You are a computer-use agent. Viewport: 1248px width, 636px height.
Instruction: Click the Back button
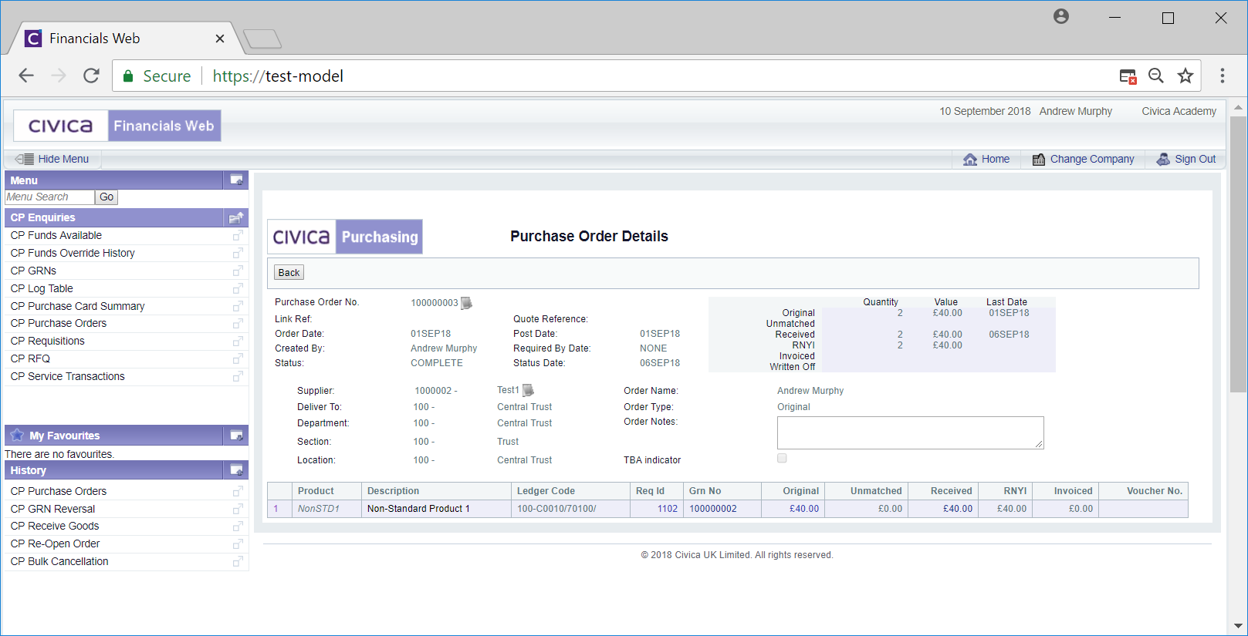pyautogui.click(x=289, y=272)
